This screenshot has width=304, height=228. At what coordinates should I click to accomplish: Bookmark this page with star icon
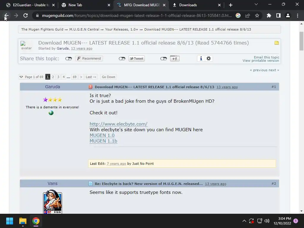pos(257,15)
